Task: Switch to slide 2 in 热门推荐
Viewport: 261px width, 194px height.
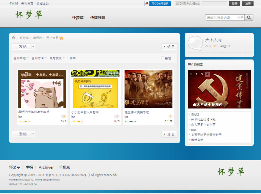Action: tap(197, 74)
